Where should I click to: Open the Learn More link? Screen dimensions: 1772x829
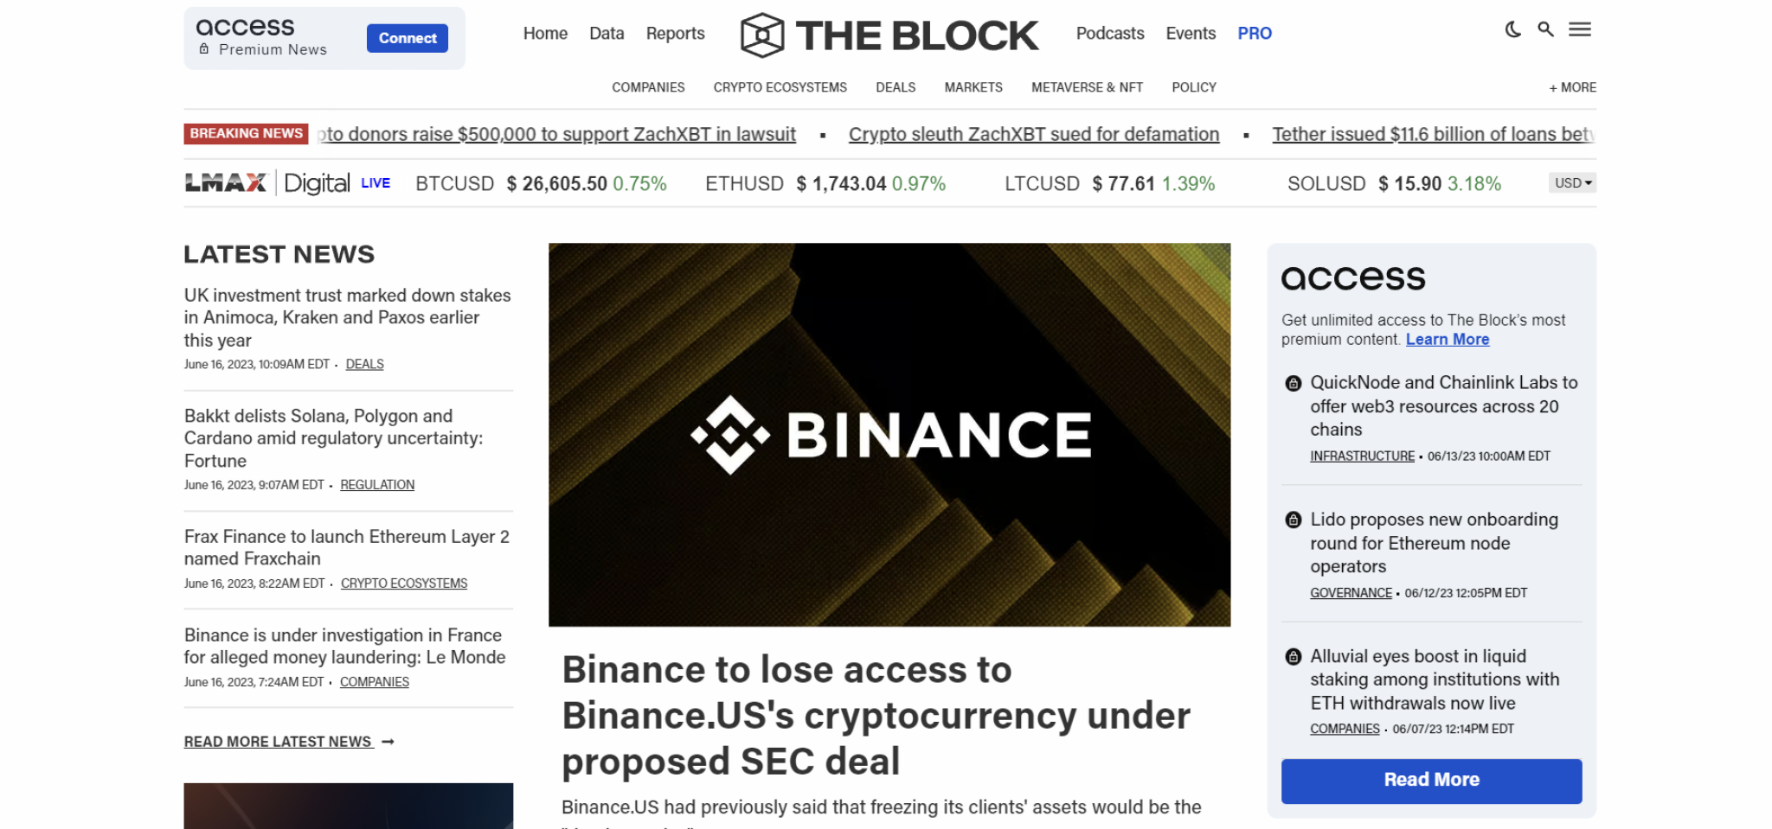click(1447, 339)
